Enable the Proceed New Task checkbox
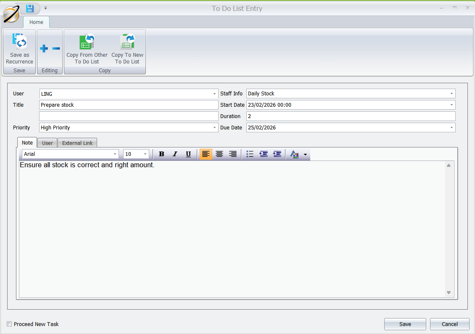 point(9,324)
